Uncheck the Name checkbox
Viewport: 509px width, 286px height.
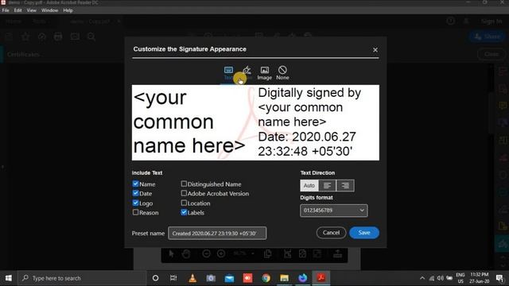(136, 184)
